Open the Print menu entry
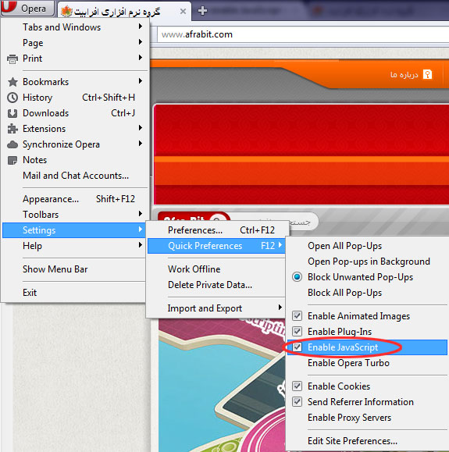Viewport: 449px width, 452px height. pyautogui.click(x=75, y=59)
